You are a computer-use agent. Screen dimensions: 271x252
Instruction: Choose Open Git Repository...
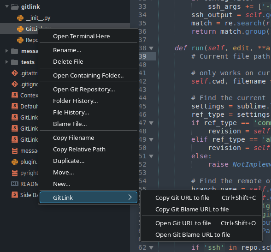pyautogui.click(x=88, y=90)
